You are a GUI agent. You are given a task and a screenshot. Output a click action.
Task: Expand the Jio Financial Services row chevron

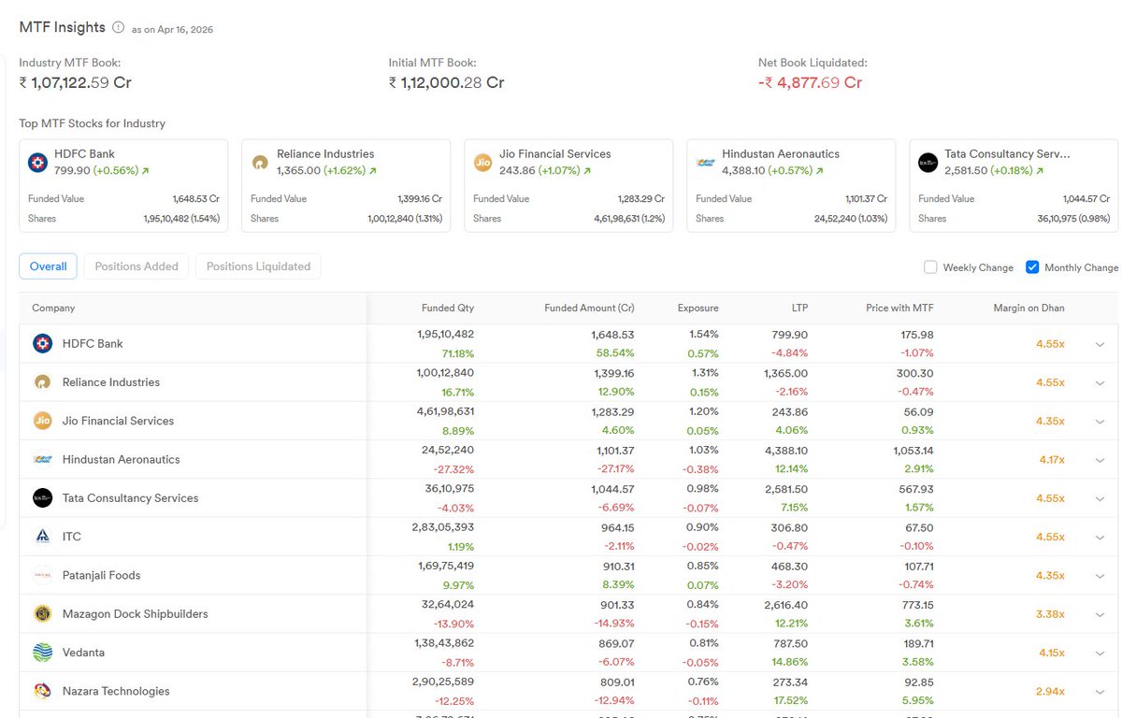1100,421
